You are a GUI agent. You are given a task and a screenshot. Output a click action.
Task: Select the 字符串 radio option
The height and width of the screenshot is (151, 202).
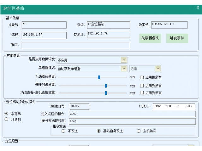click(6, 114)
